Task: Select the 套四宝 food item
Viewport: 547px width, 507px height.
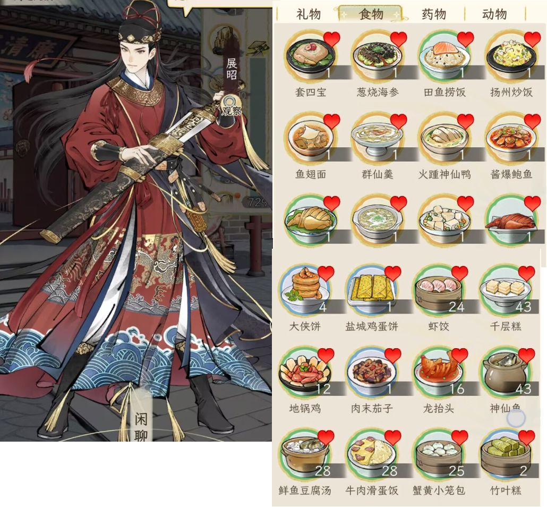Action: click(x=311, y=56)
